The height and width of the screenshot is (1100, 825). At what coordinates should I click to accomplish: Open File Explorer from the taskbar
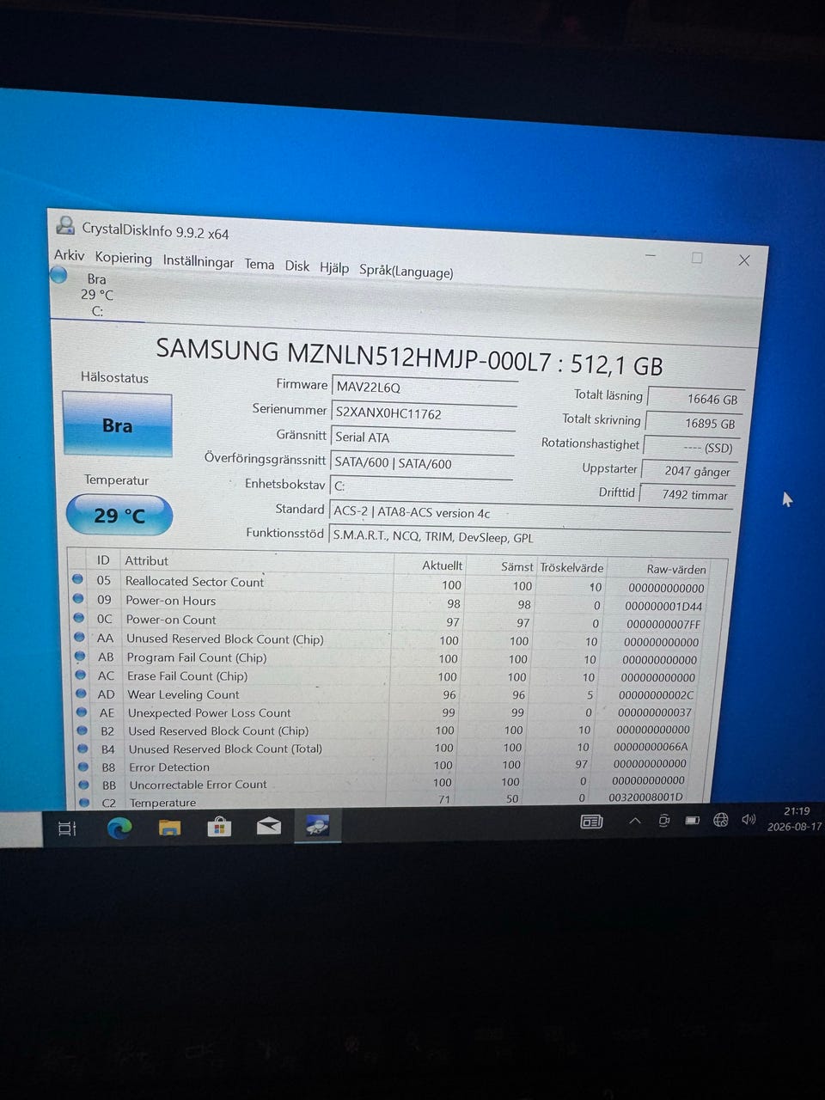[169, 828]
